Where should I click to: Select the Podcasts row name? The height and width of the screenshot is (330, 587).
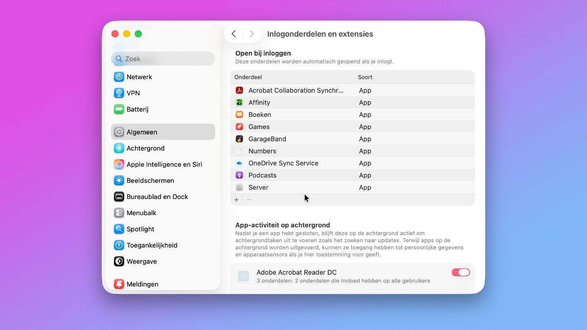[x=262, y=175]
